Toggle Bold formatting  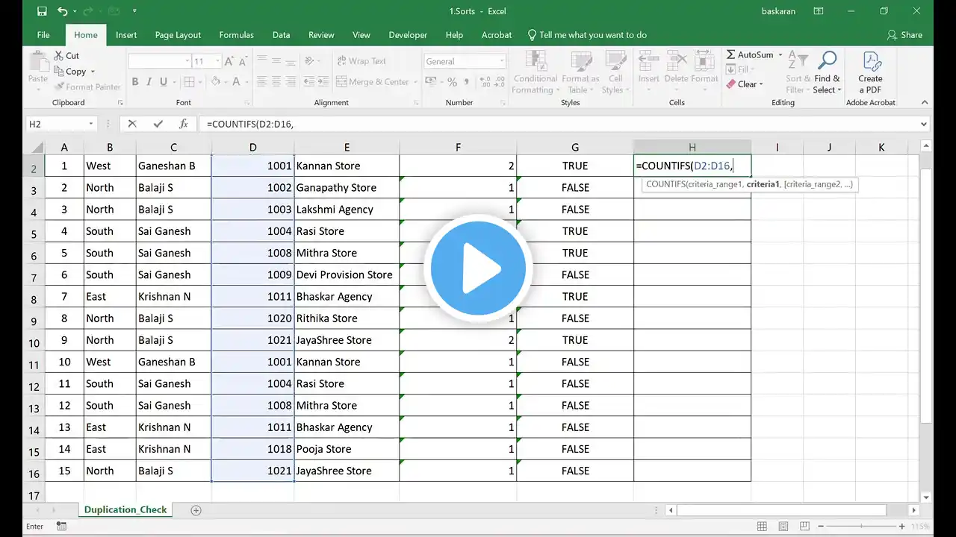click(135, 82)
